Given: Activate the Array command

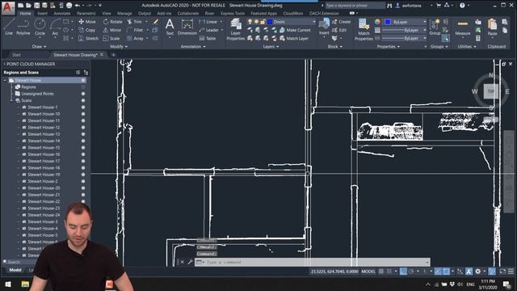Looking at the screenshot, I should (x=136, y=38).
